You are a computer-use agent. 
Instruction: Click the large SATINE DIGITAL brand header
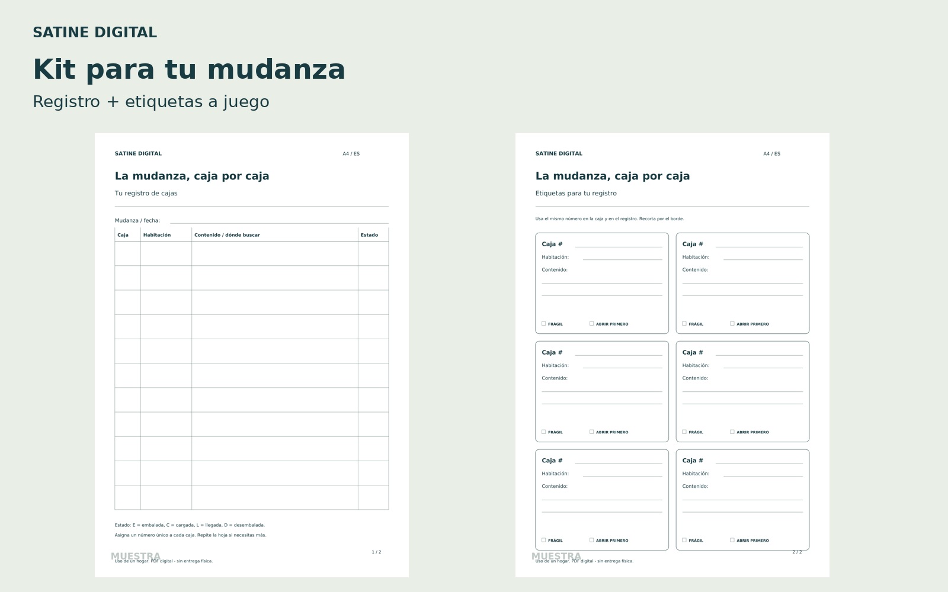[x=95, y=33]
